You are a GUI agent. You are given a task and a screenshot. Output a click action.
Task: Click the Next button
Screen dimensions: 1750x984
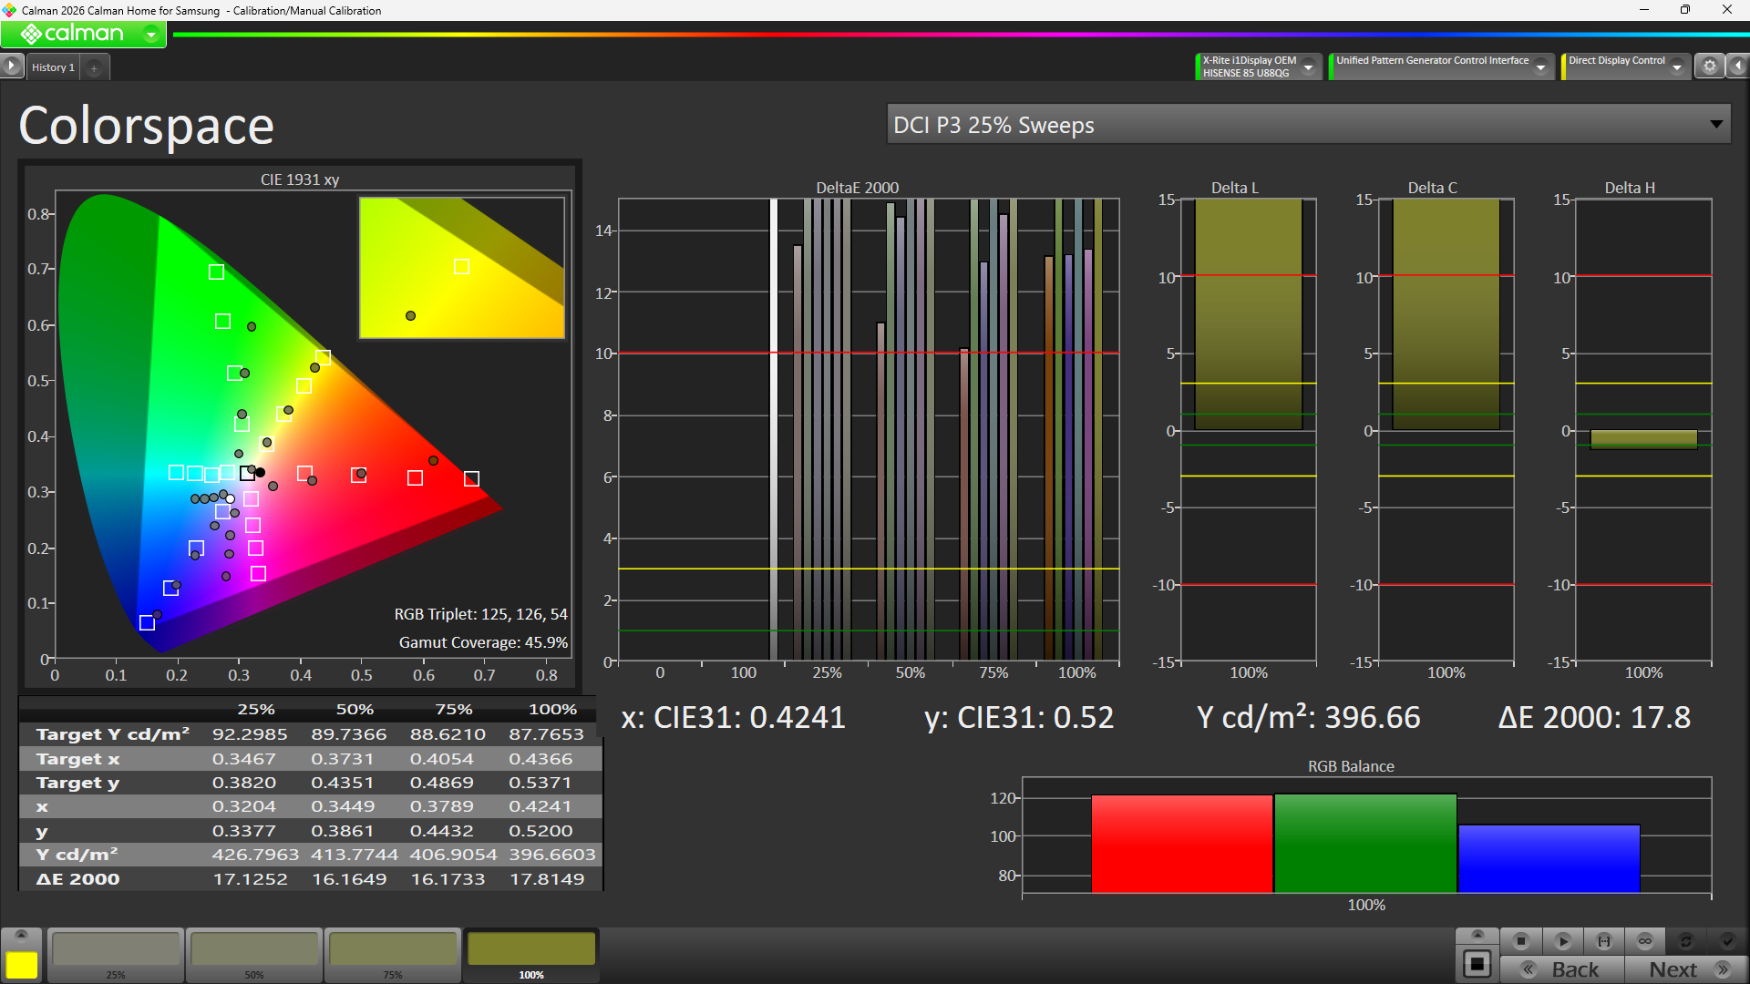click(1685, 969)
